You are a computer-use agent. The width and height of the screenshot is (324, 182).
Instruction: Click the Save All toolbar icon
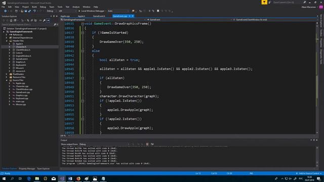point(29,11)
